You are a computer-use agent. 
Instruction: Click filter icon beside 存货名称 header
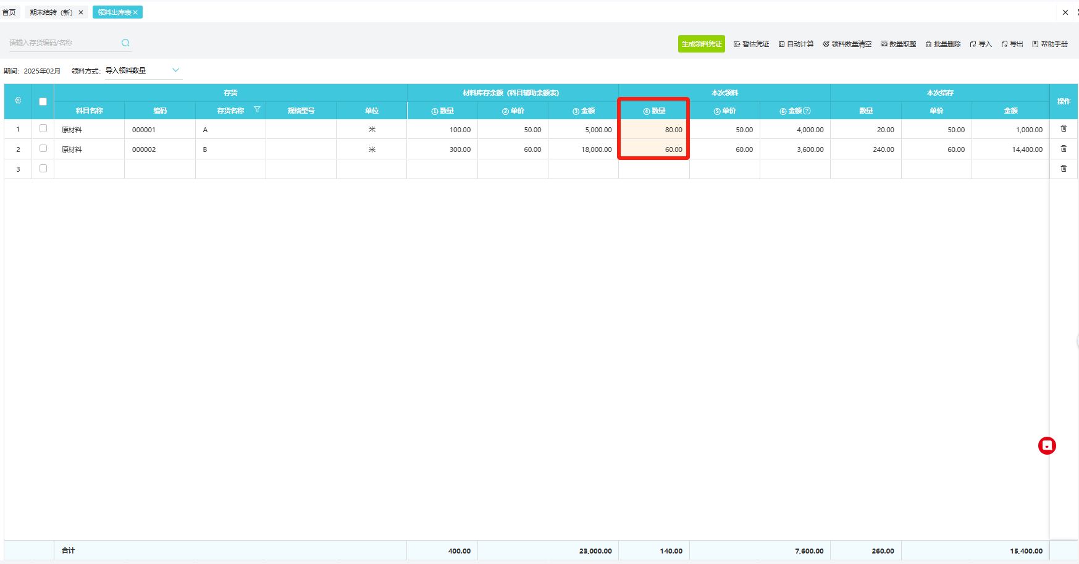point(257,109)
